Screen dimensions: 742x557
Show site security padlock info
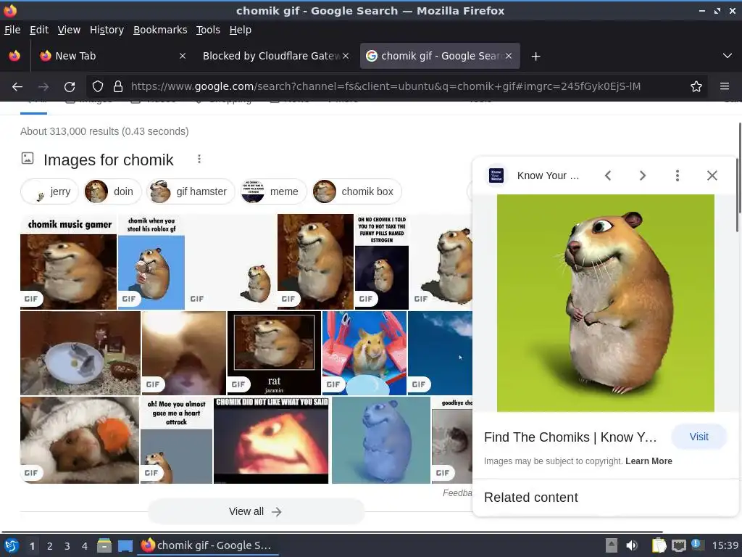click(118, 86)
